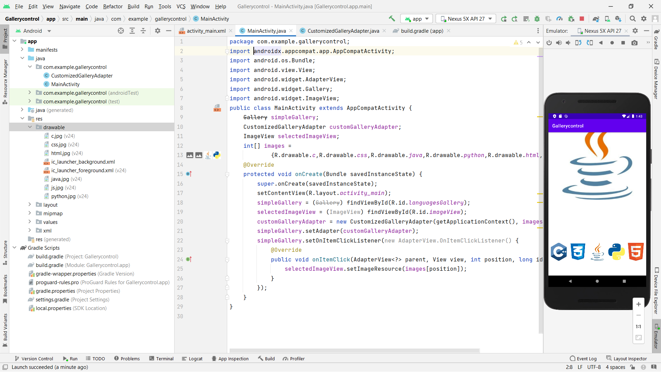Power off the emulator with the power icon
The image size is (661, 372).
[549, 43]
